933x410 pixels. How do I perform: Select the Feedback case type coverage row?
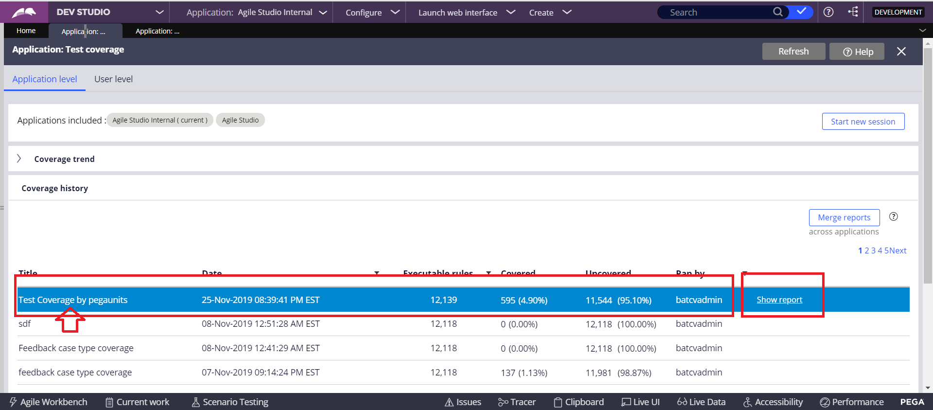[463, 348]
